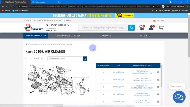Open ОРИГИНАЛЬНЫЕ КАТАЛОГИ menu item
The width and height of the screenshot is (190, 107).
[x=67, y=36]
